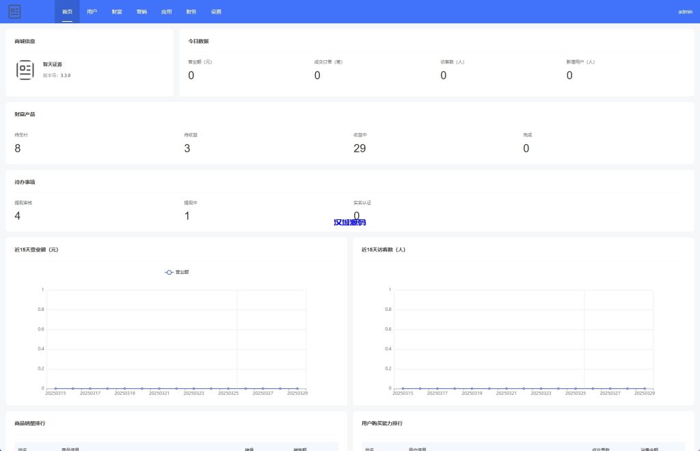Toggle the 营业额 legend marker in the revenue chart
Screen dimensions: 700x451
click(169, 272)
